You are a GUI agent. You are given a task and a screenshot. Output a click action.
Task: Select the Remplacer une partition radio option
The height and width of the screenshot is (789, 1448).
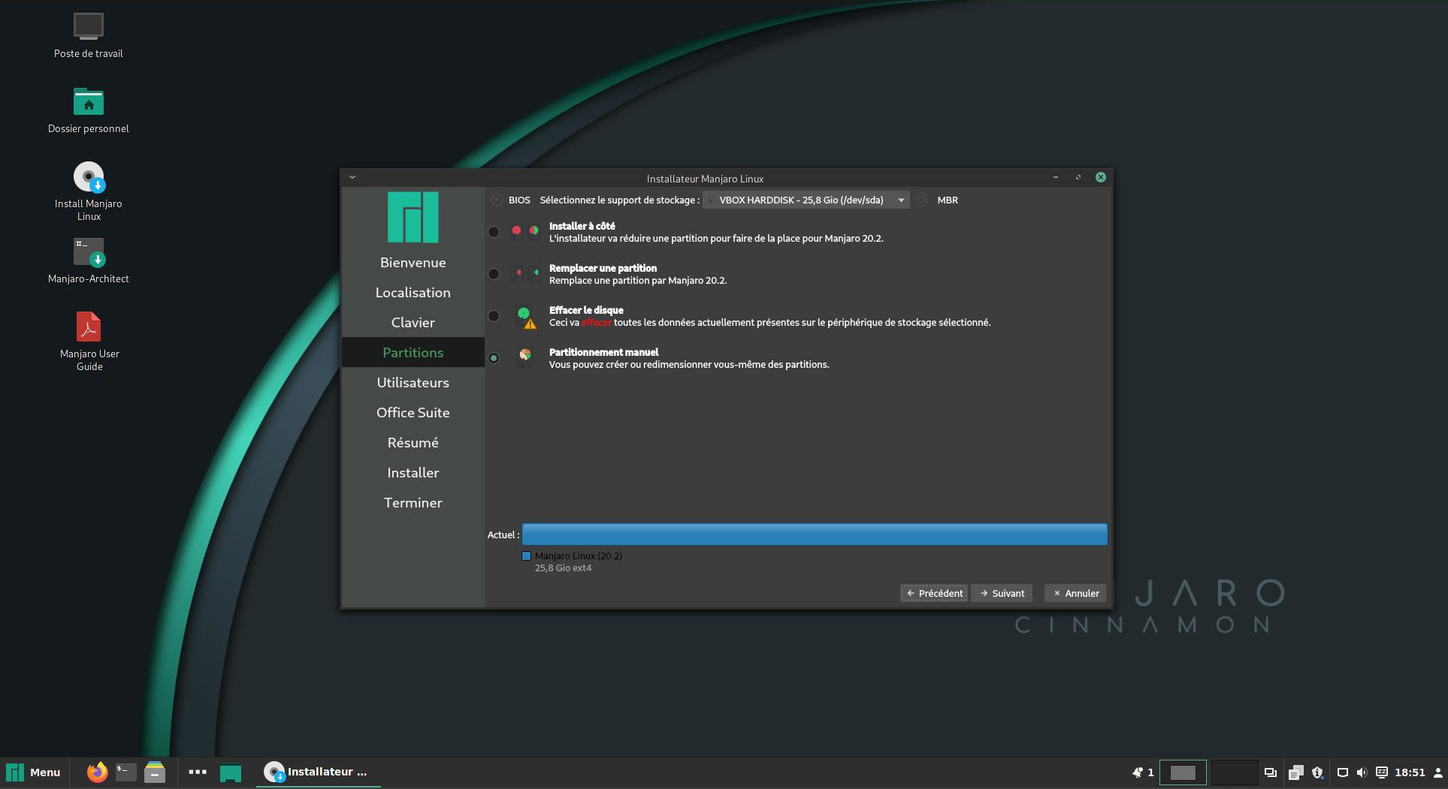click(494, 274)
